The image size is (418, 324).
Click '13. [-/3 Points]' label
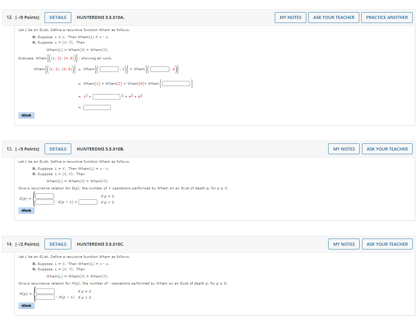click(23, 149)
